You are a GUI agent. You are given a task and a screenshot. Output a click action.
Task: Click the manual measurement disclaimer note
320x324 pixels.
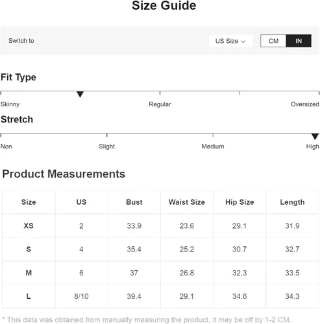pos(147,319)
